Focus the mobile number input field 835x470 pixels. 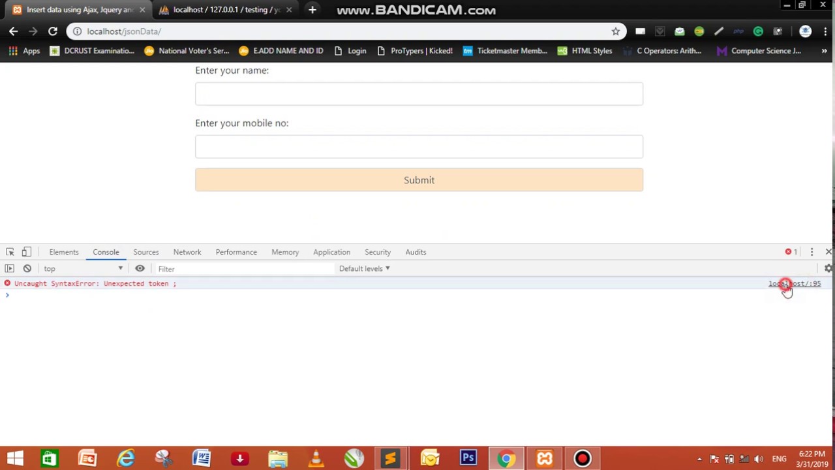(419, 147)
